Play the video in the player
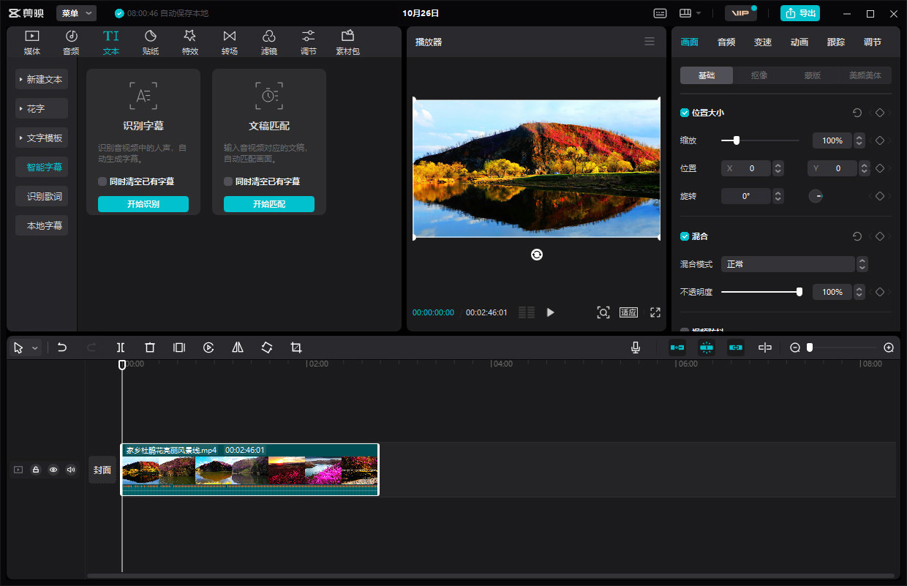The image size is (907, 586). coord(551,312)
